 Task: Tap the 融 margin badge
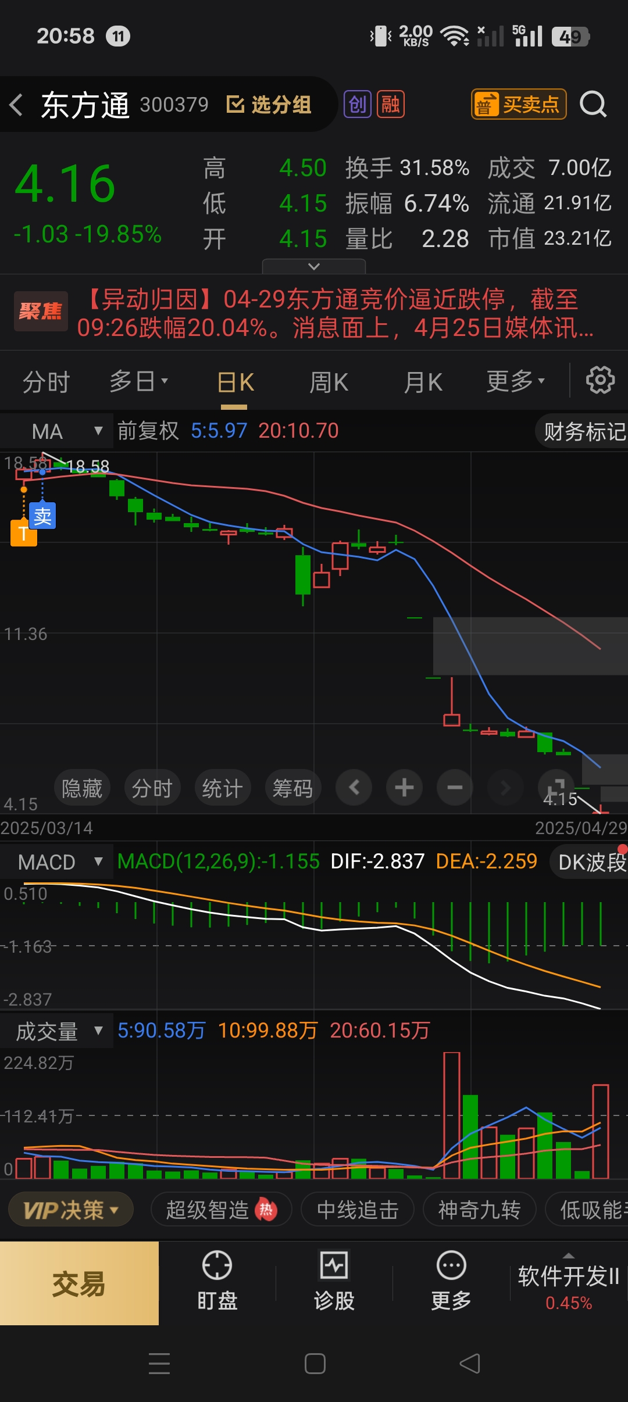[391, 105]
